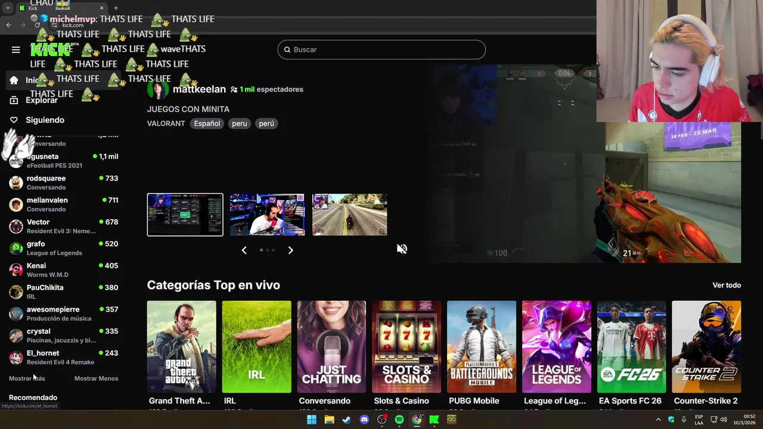763x429 pixels.
Task: Open the VALORANT category link
Action: tap(166, 123)
